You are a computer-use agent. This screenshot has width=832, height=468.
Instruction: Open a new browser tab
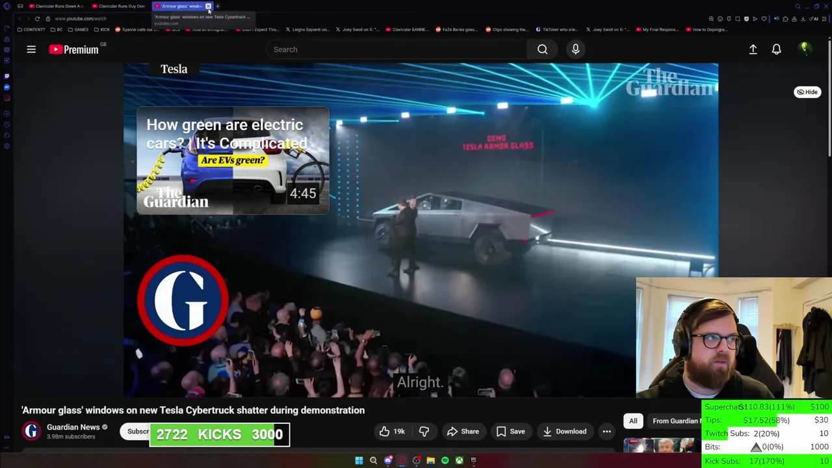click(x=218, y=6)
